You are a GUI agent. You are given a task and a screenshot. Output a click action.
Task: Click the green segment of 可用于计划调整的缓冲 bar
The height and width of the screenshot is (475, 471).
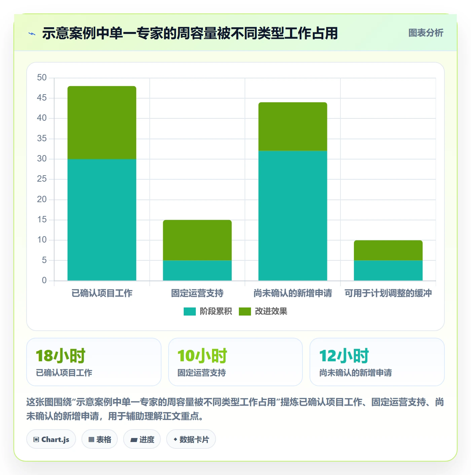[x=388, y=250]
